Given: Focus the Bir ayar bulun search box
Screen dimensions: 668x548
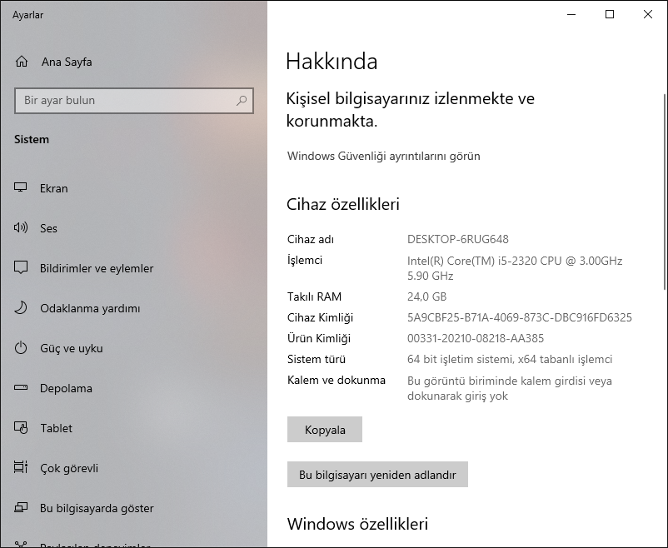Looking at the screenshot, I should click(x=134, y=101).
